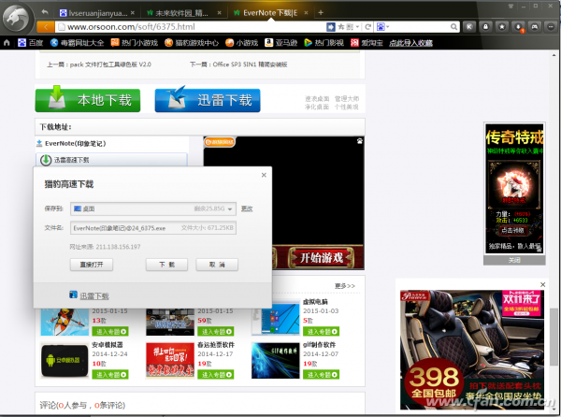Viewport: 561px width, 417px height.
Task: Click the blue 迅雷下载 button
Action: tap(208, 100)
